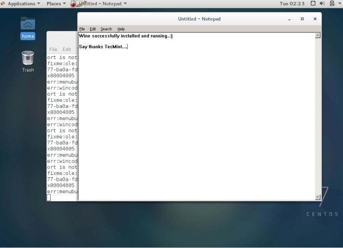Click the window indicator square icon in top panel
The width and height of the screenshot is (343, 248).
pyautogui.click(x=313, y=3)
